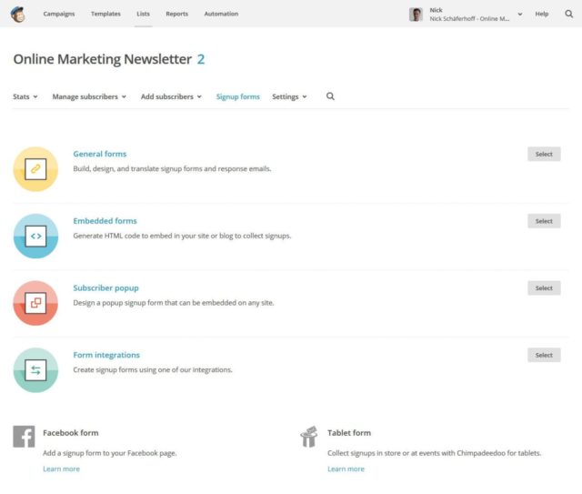The image size is (582, 494).
Task: Switch to the Signup forms tab
Action: pyautogui.click(x=237, y=96)
